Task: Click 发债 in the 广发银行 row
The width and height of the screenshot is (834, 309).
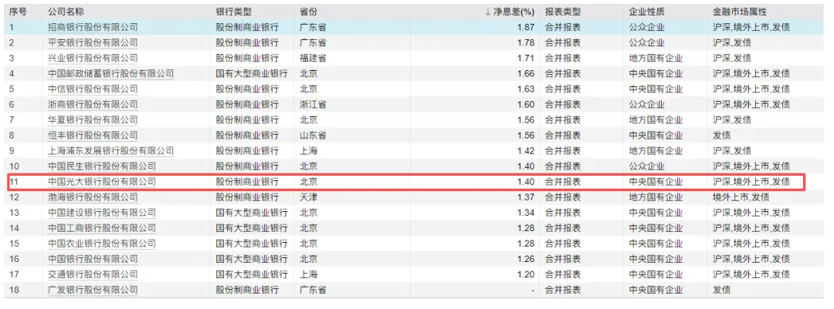Action: pos(722,291)
